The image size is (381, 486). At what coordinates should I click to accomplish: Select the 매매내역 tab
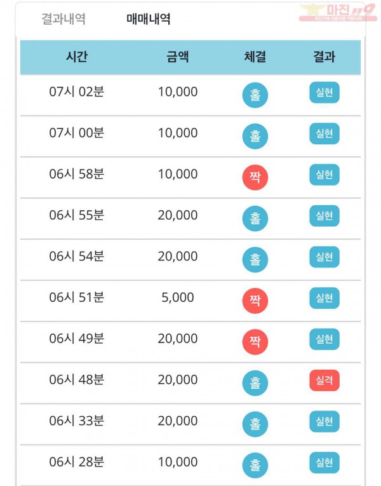(x=149, y=19)
